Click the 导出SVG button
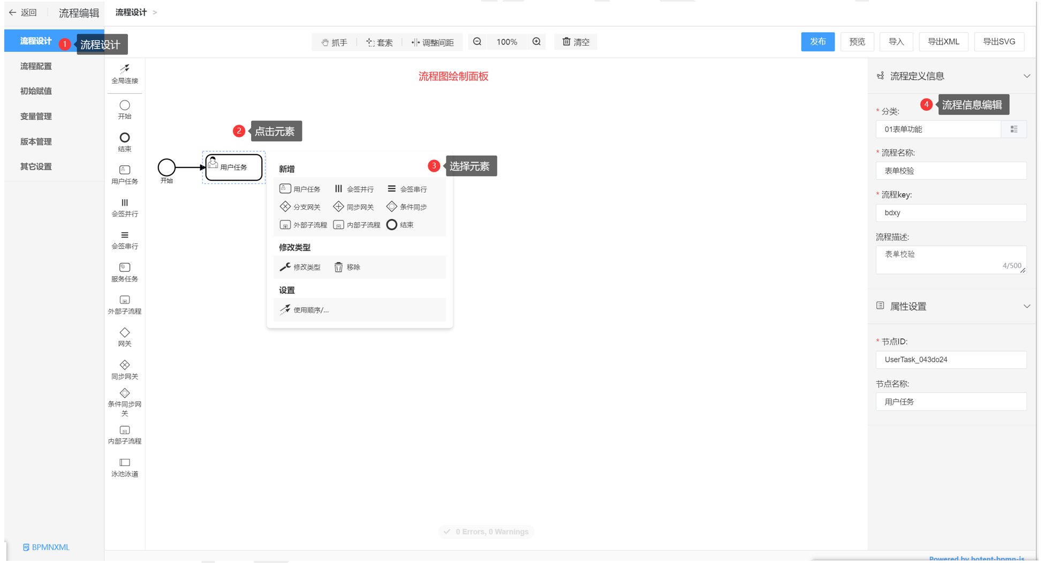1045x563 pixels. tap(999, 42)
